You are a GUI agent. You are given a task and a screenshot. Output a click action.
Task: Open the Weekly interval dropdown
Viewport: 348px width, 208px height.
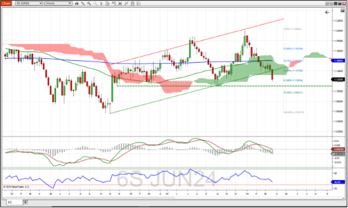coord(58,3)
